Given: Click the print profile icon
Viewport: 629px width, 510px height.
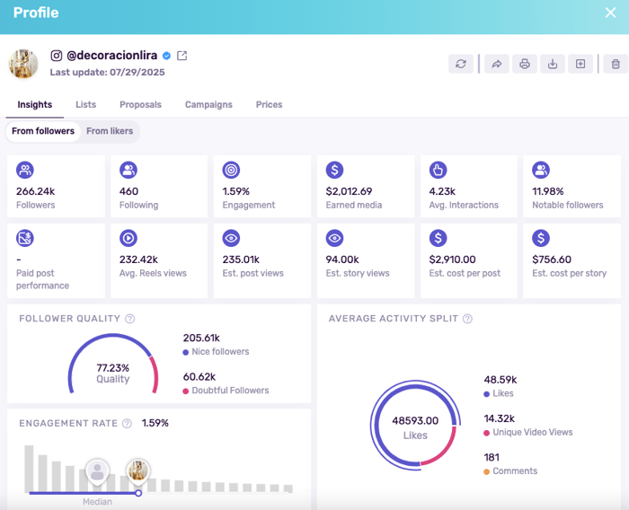Looking at the screenshot, I should point(525,64).
